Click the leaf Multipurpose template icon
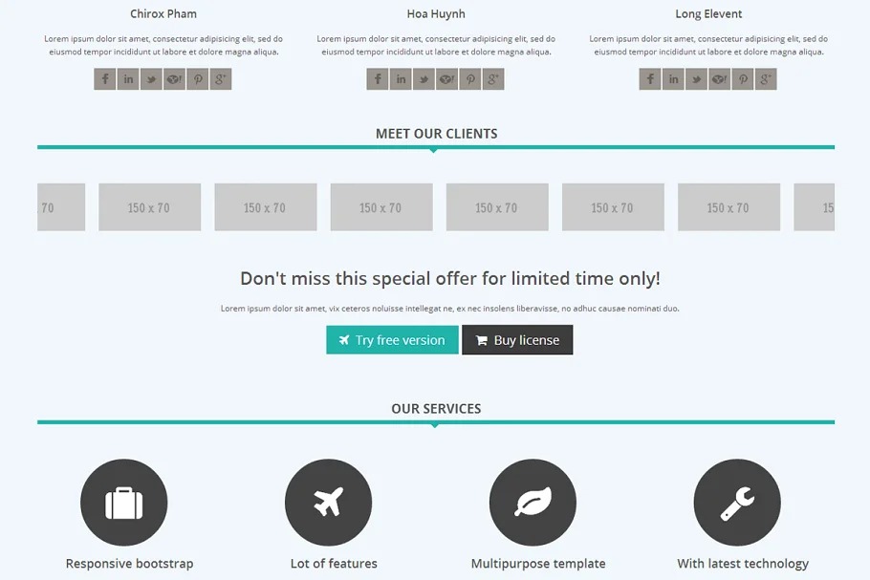The image size is (870, 580). (533, 503)
